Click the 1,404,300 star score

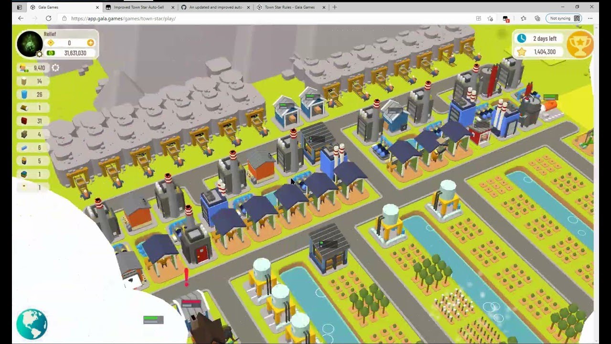[x=545, y=52]
